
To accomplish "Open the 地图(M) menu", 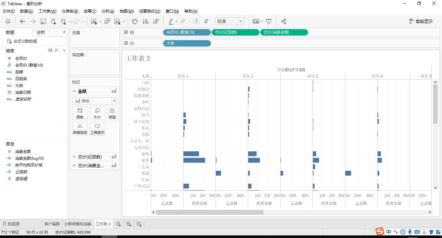I will 127,11.
